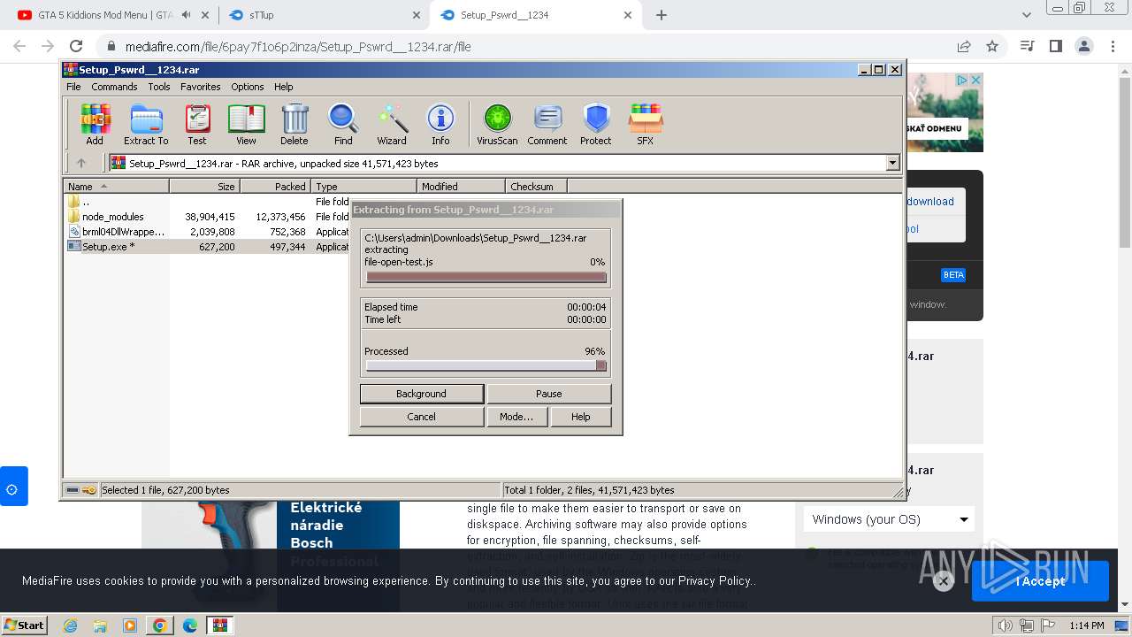Accept MediaFire cookies with I Accept

pos(1040,581)
